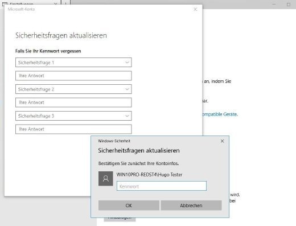296x226 pixels.
Task: Maximize the Settings window behind
Action: pos(289,5)
